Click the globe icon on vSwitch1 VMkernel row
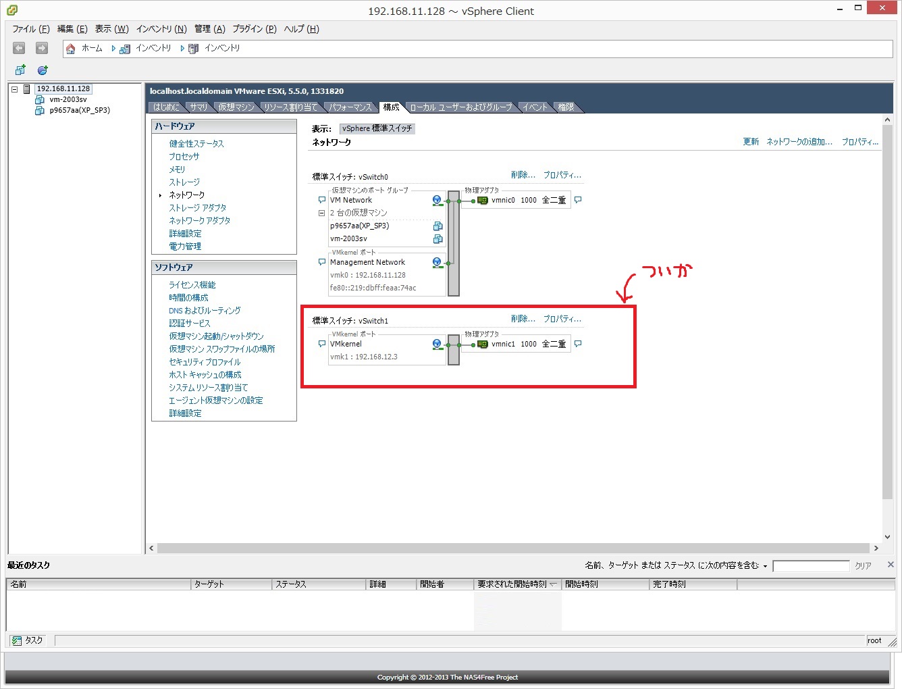902x689 pixels. tap(437, 344)
